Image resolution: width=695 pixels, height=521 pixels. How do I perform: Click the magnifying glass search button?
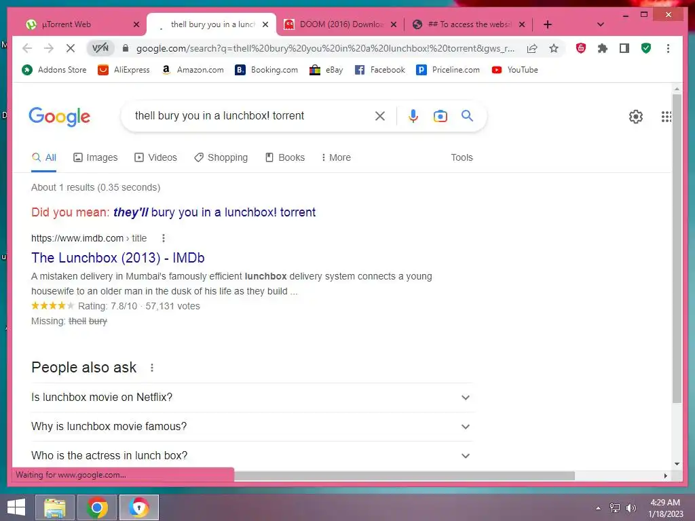click(x=467, y=116)
